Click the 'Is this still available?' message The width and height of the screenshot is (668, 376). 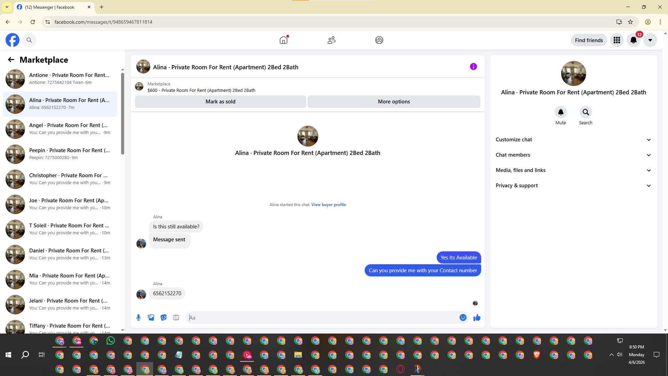click(x=176, y=227)
